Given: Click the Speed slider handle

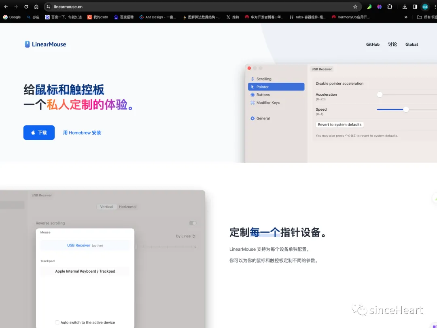Looking at the screenshot, I should (406, 109).
